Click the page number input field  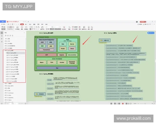point(53,27)
